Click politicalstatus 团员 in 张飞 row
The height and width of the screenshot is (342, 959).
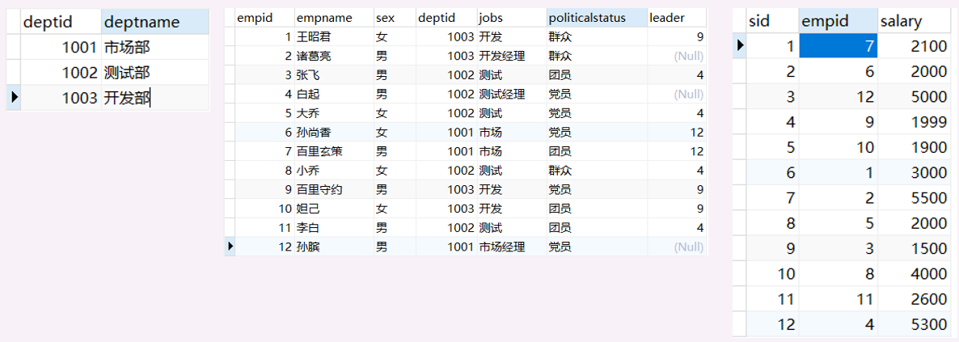pos(597,75)
